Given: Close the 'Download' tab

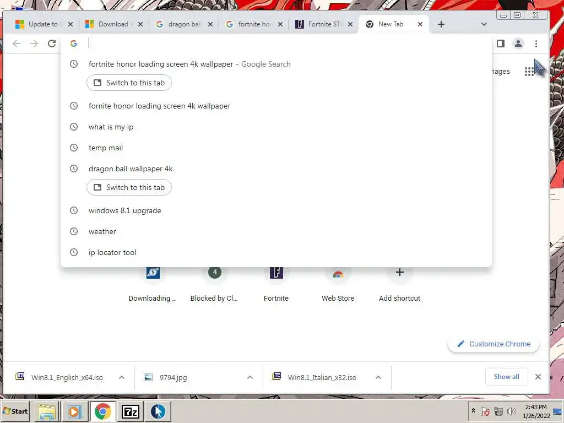Looking at the screenshot, I should (140, 24).
